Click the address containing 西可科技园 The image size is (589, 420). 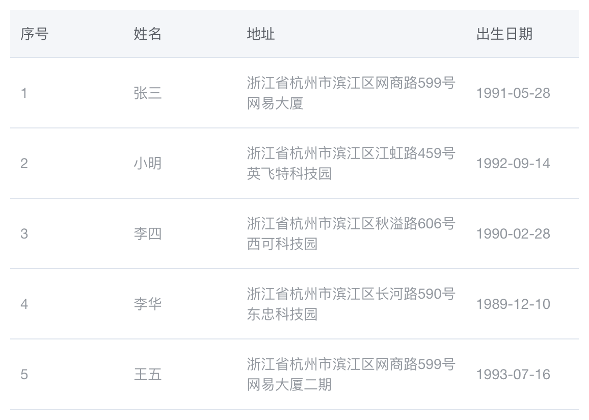(x=351, y=233)
